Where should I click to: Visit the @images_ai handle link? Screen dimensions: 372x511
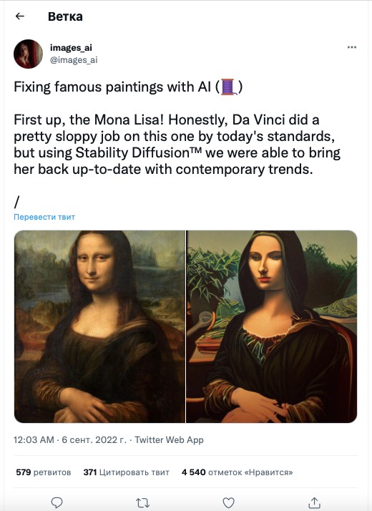pyautogui.click(x=73, y=60)
